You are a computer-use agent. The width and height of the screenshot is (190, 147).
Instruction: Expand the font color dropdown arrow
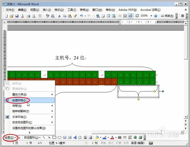pos(116,138)
